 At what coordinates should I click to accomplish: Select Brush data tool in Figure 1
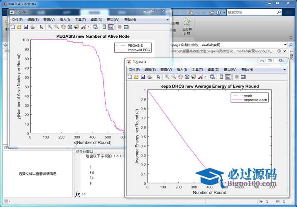coord(83,27)
